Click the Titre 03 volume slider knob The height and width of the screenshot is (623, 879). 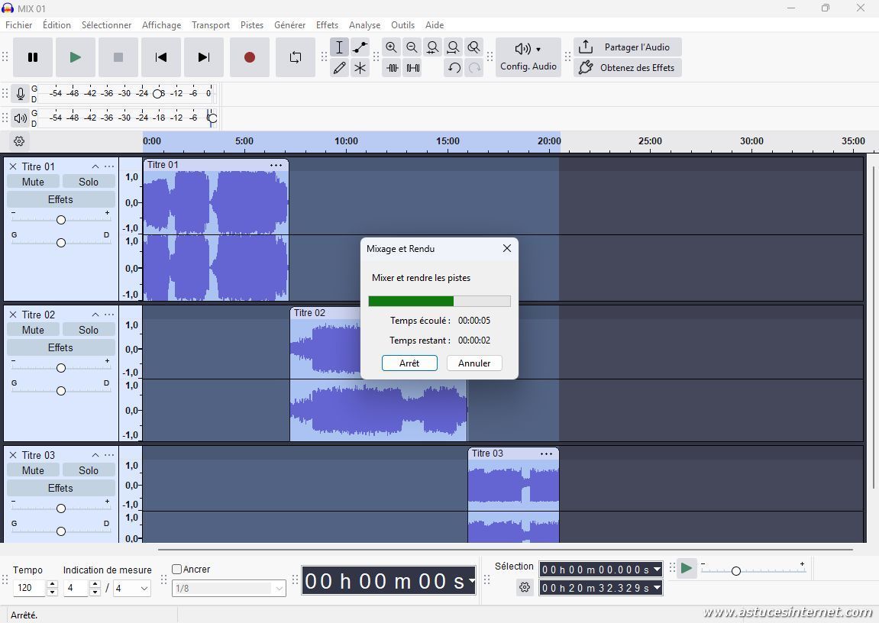click(61, 508)
